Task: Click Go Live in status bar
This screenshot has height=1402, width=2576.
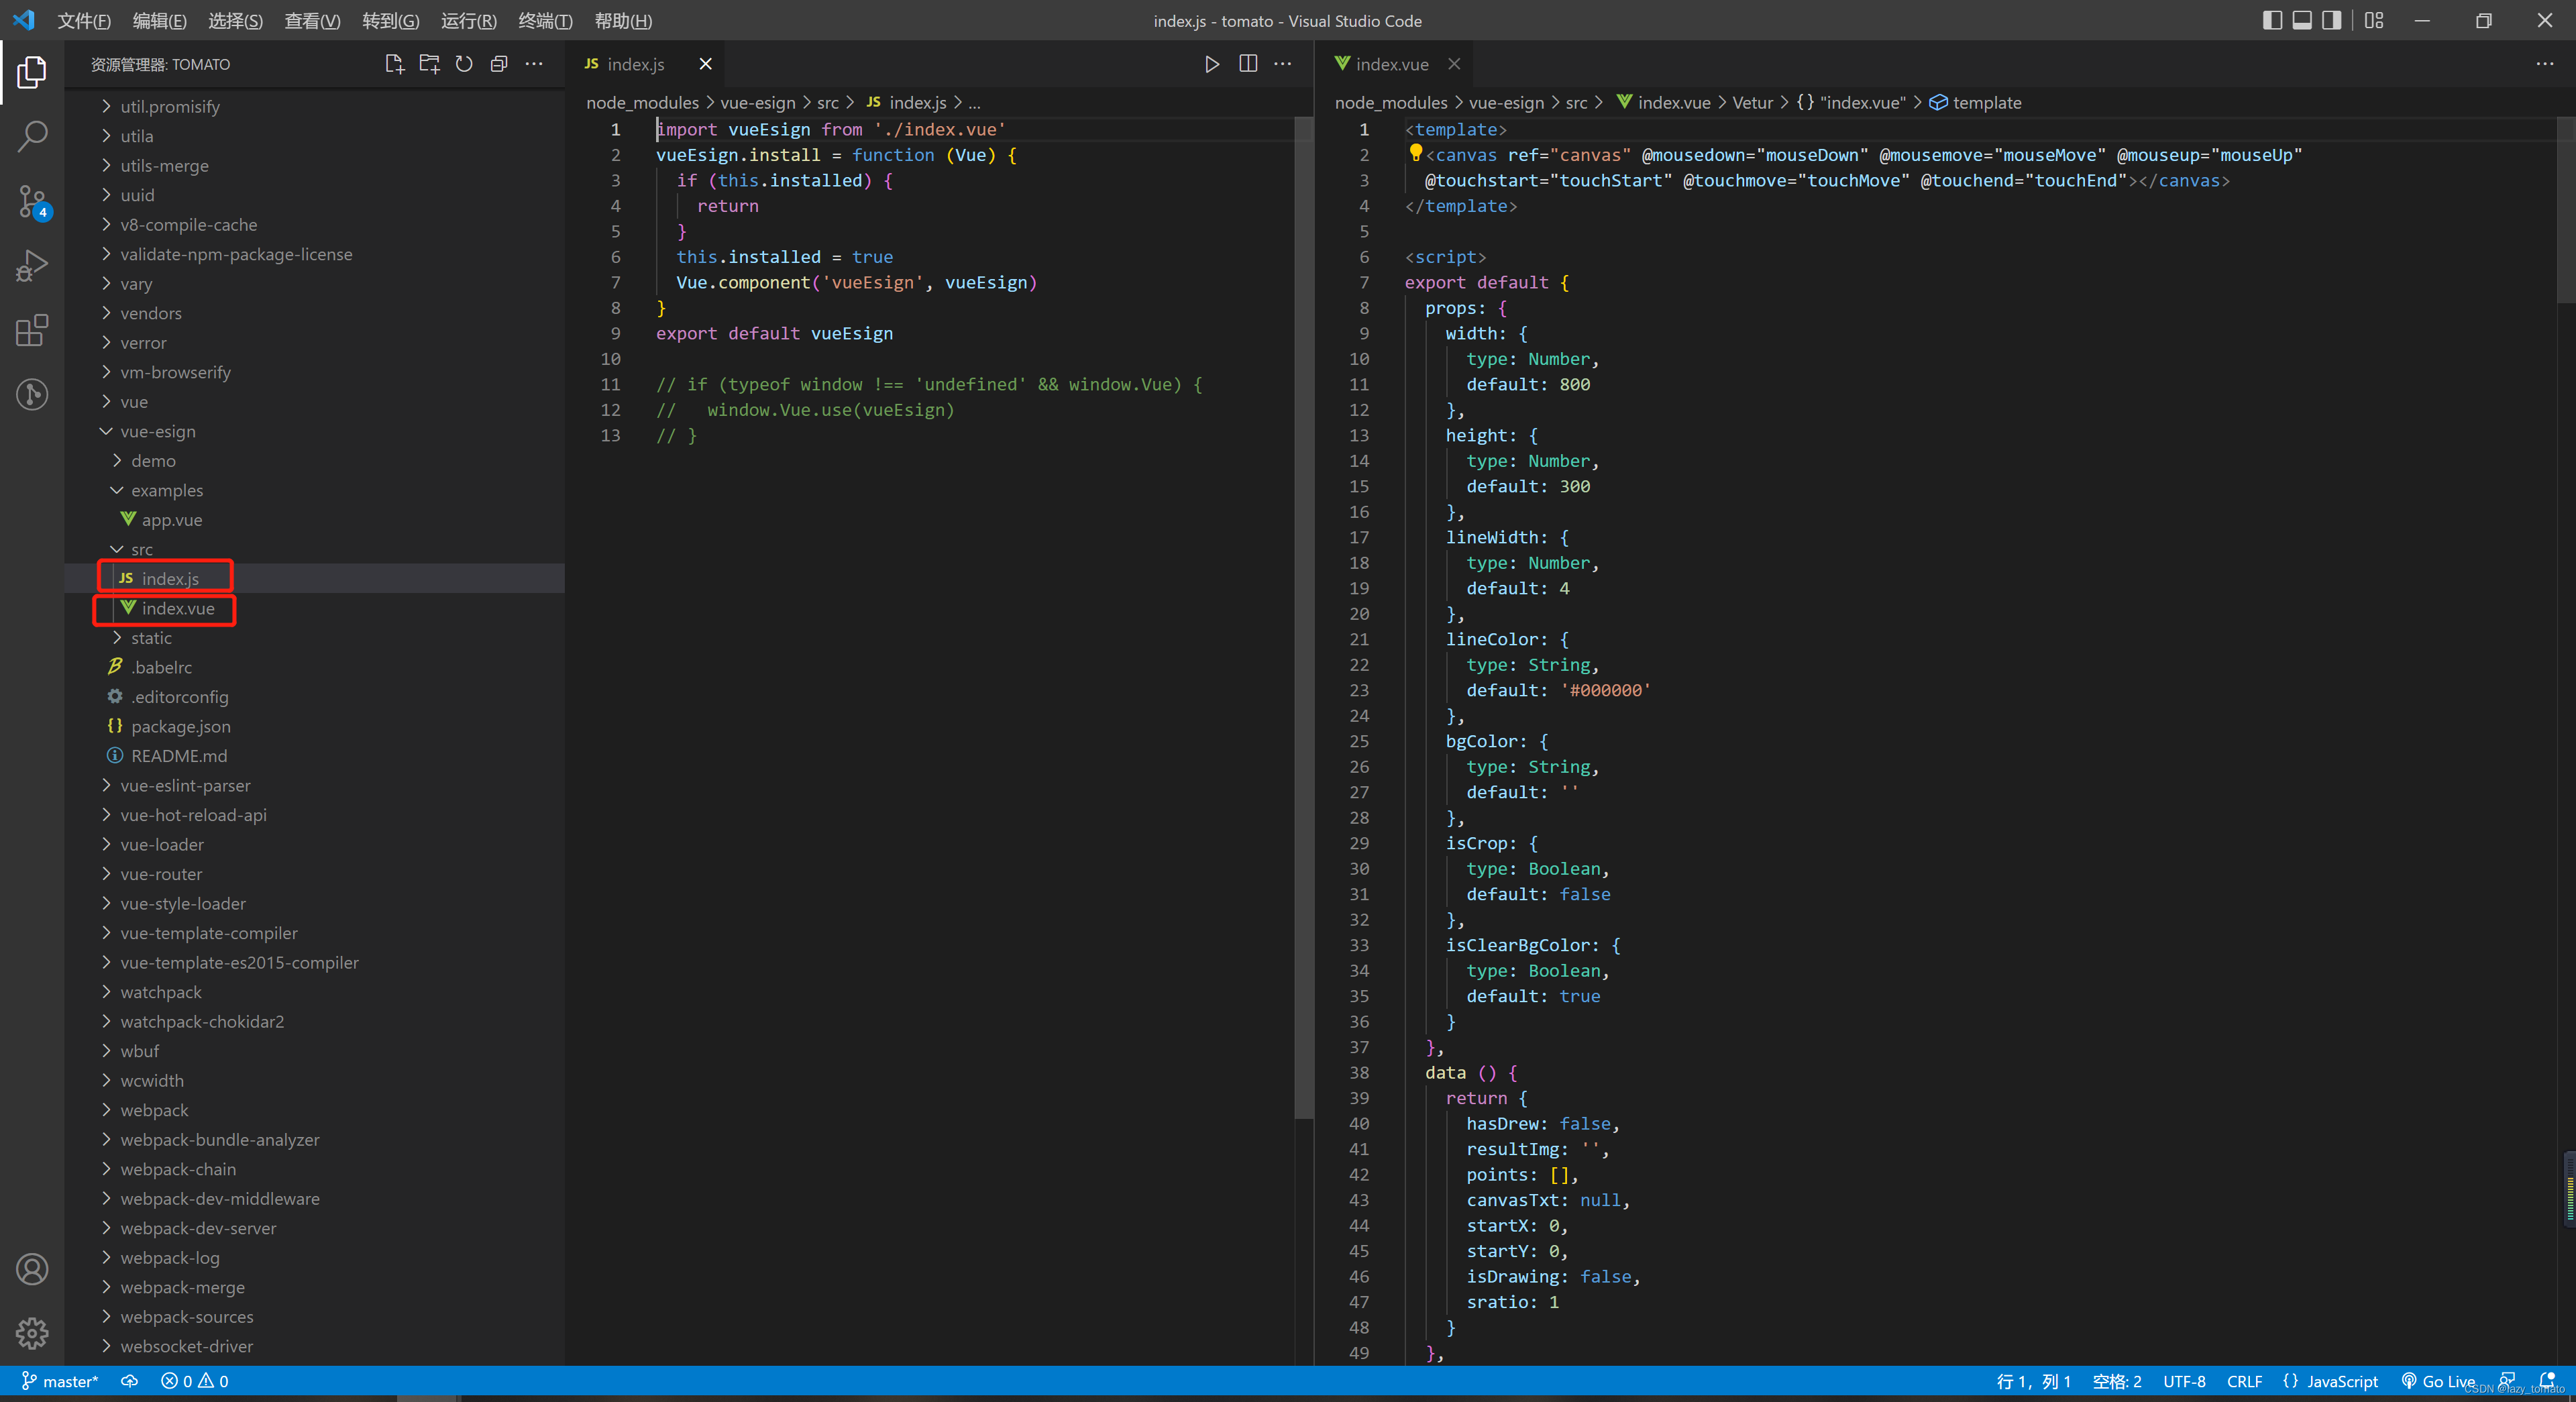Action: 2438,1381
